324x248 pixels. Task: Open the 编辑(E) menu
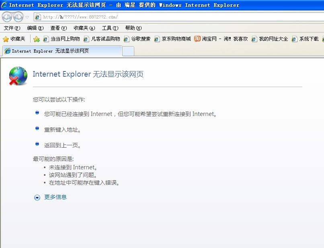pos(35,28)
